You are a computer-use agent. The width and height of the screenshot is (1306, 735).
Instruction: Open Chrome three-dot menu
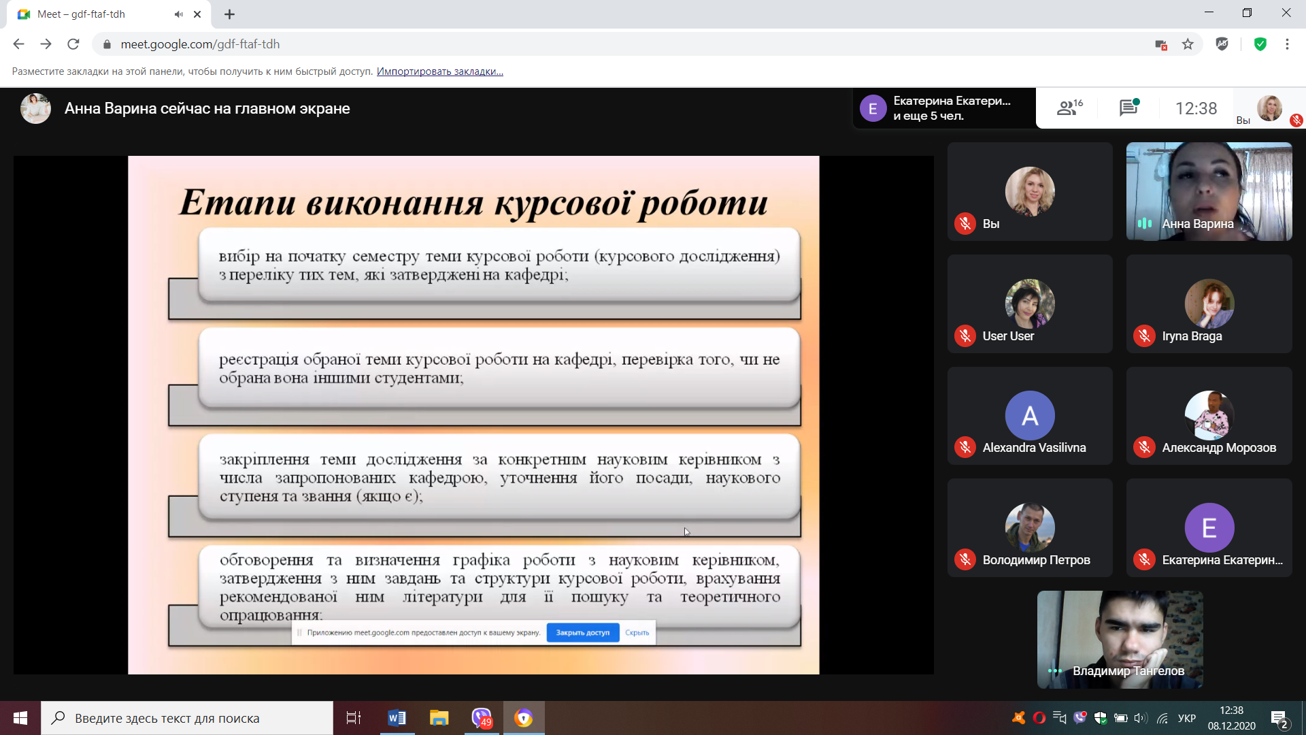[1287, 44]
